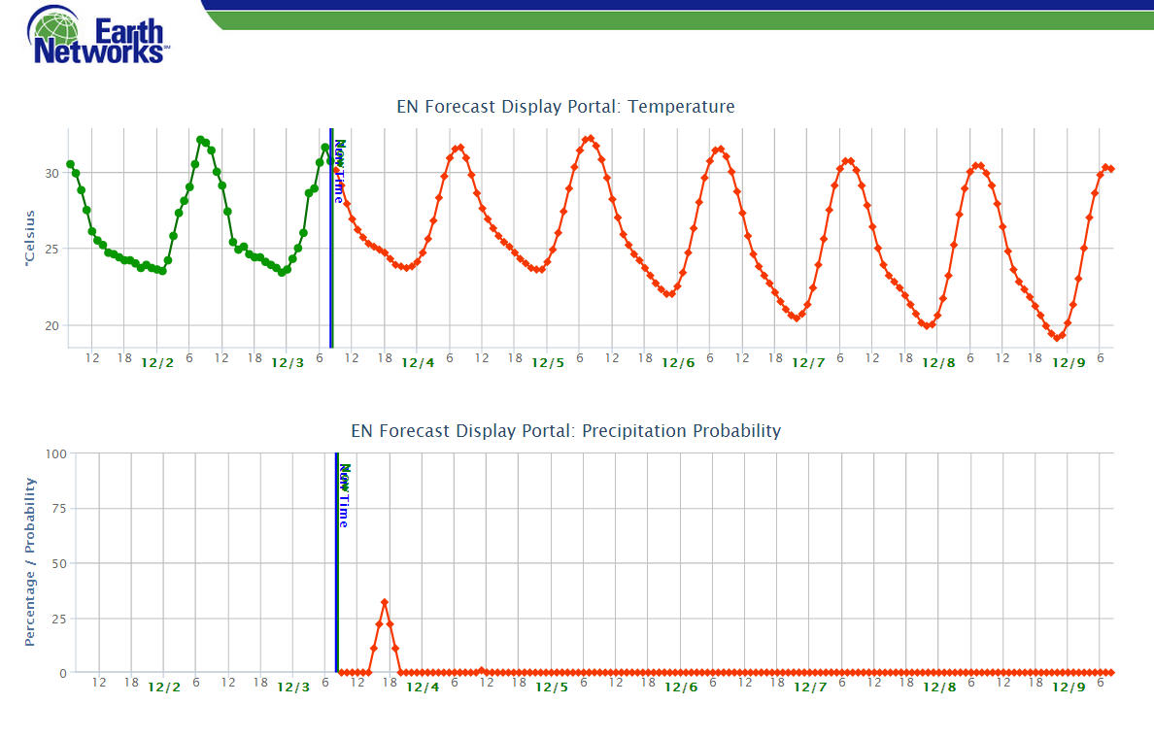Click the 50 value on the Probability axis
1154x738 pixels.
[59, 563]
